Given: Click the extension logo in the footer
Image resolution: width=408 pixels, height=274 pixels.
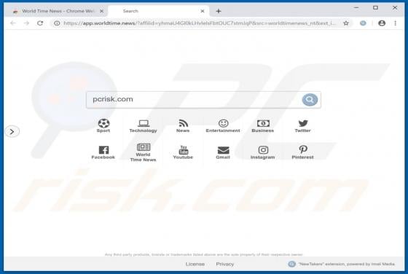Looking at the screenshot, I should (291, 264).
